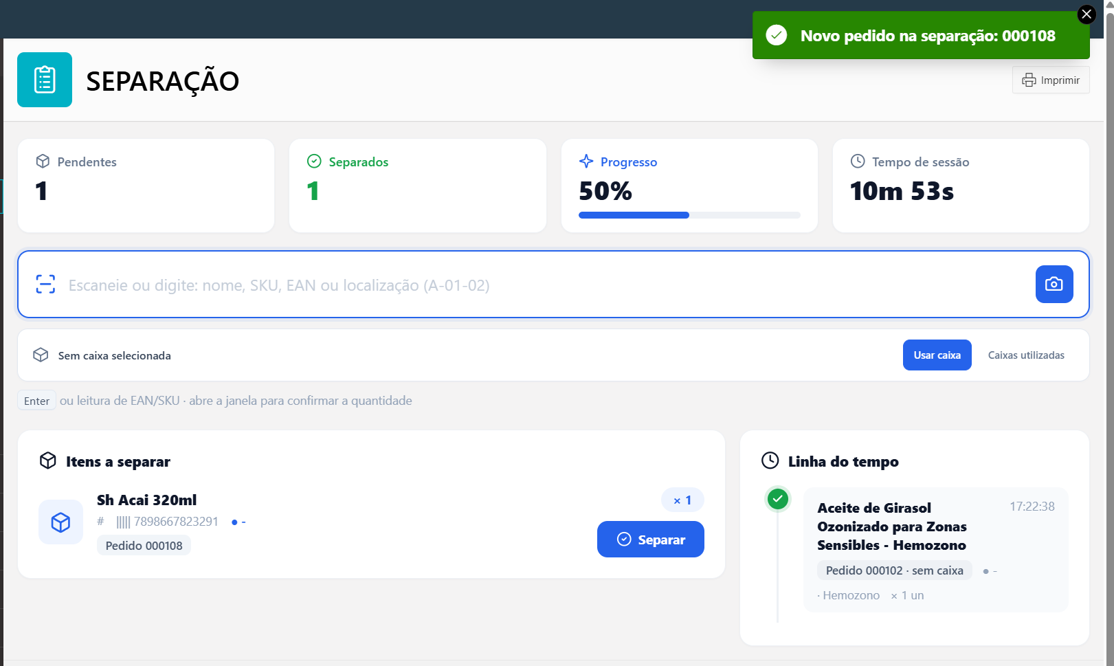Viewport: 1114px width, 666px height.
Task: Click the Sem caixa selecionada label
Action: tap(115, 355)
